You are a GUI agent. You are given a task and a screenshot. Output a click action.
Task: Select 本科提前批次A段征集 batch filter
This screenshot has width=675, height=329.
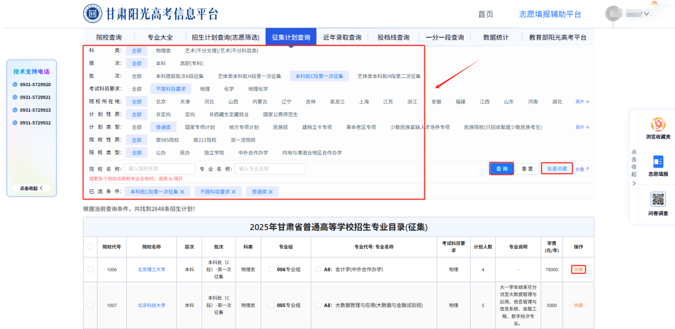coord(179,76)
